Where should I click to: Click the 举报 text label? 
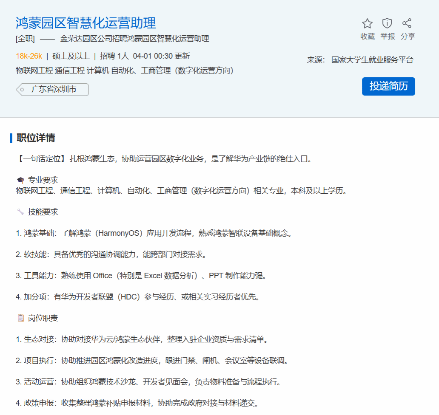click(388, 37)
